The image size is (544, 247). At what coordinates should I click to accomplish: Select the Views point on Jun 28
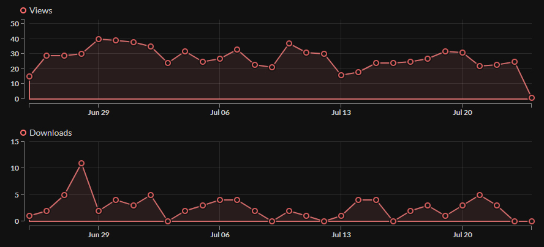[x=81, y=54]
